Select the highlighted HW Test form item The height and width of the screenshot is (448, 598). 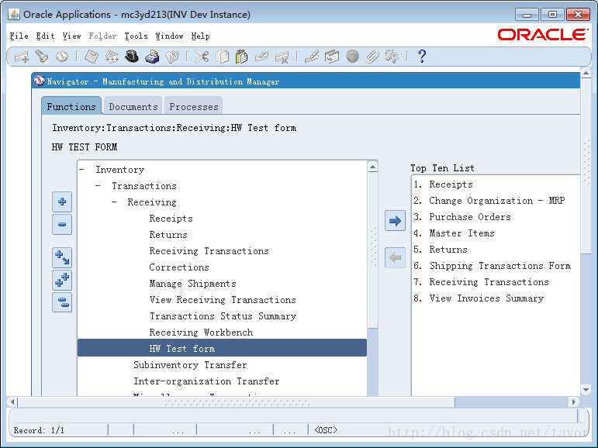coord(222,349)
